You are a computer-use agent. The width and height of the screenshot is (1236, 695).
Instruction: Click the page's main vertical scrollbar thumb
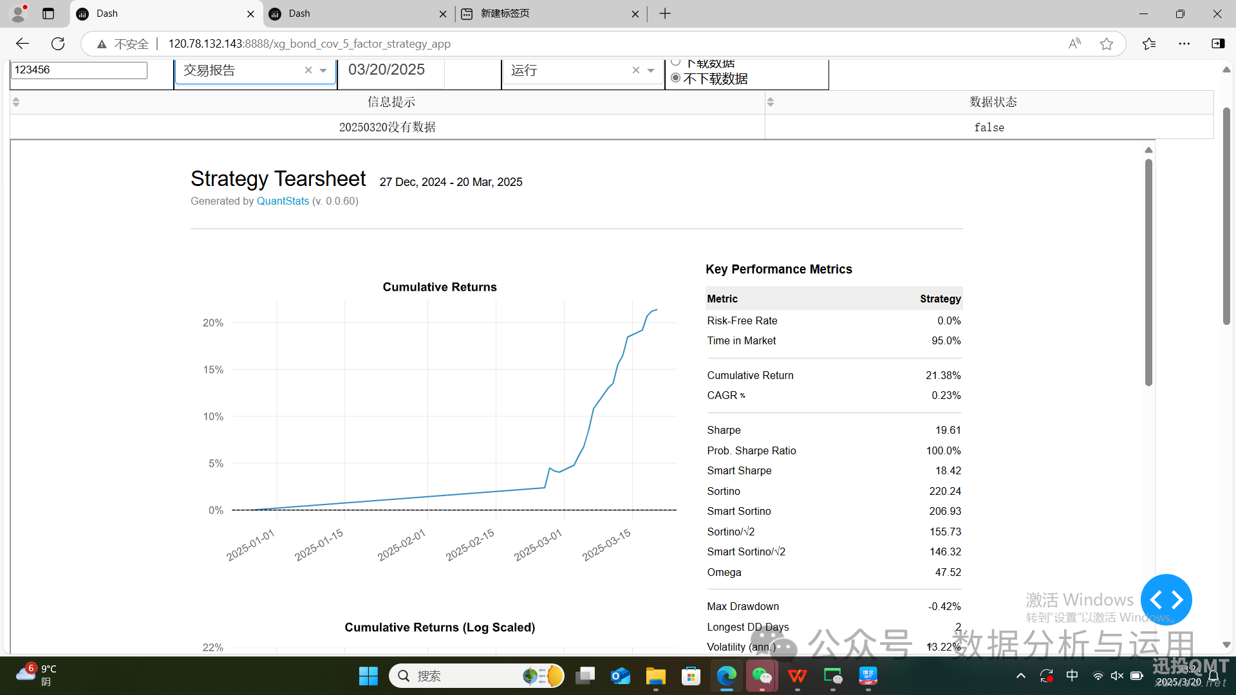1226,216
